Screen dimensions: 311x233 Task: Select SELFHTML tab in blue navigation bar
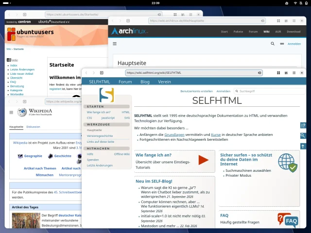[x=99, y=82]
